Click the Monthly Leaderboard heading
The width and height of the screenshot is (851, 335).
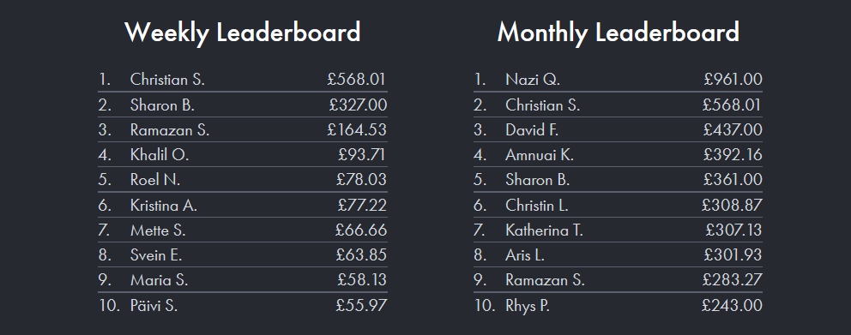point(619,33)
